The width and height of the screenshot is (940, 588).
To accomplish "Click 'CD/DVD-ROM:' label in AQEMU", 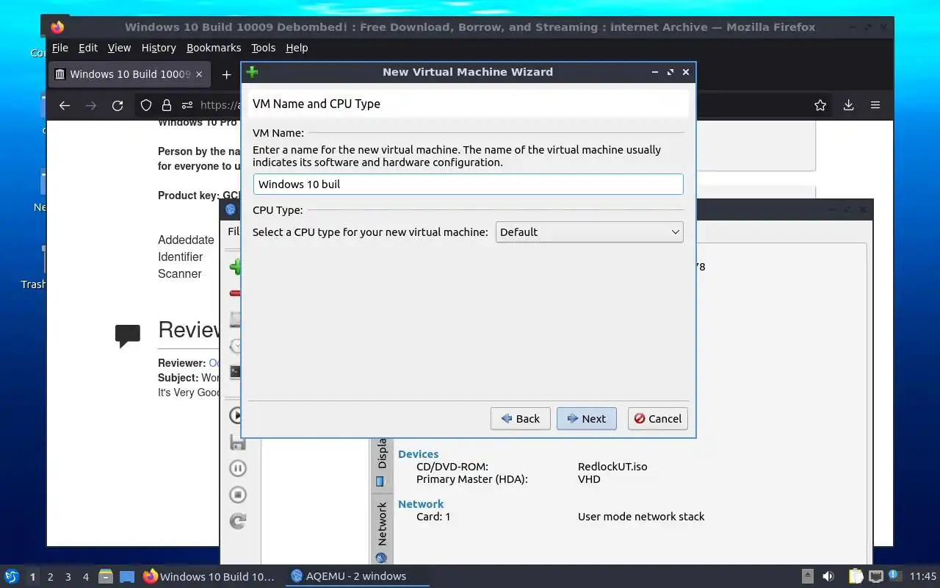I will click(x=452, y=467).
